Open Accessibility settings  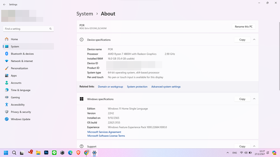click(17, 105)
